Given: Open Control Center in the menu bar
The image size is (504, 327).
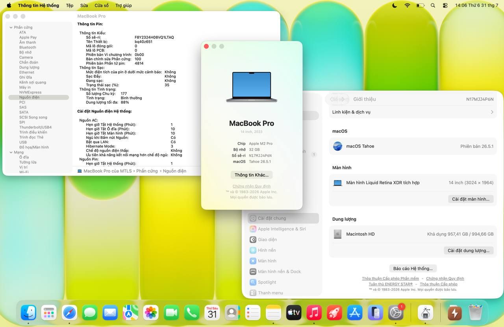Looking at the screenshot, I should 445,6.
